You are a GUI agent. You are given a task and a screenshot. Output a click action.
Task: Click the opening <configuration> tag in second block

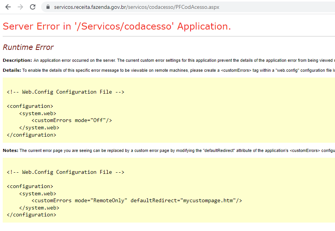tap(30, 186)
